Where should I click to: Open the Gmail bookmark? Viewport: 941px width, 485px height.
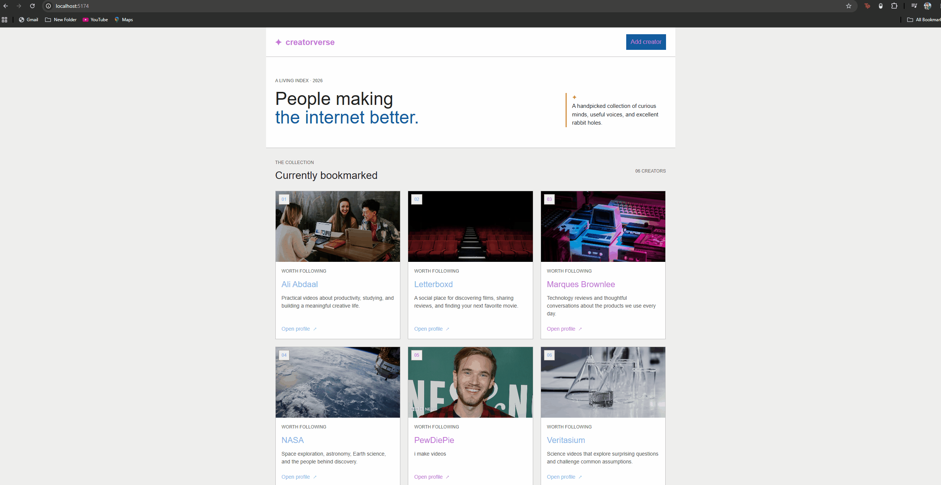click(29, 20)
